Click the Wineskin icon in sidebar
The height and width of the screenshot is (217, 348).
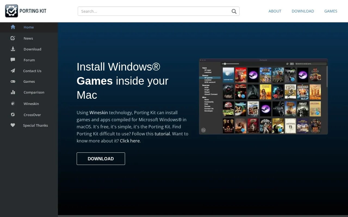point(13,104)
